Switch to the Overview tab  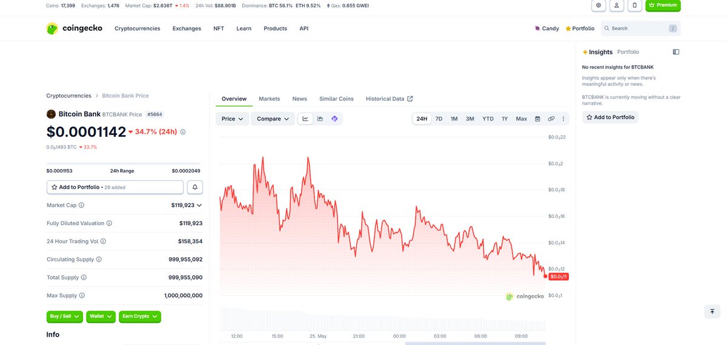click(x=234, y=99)
